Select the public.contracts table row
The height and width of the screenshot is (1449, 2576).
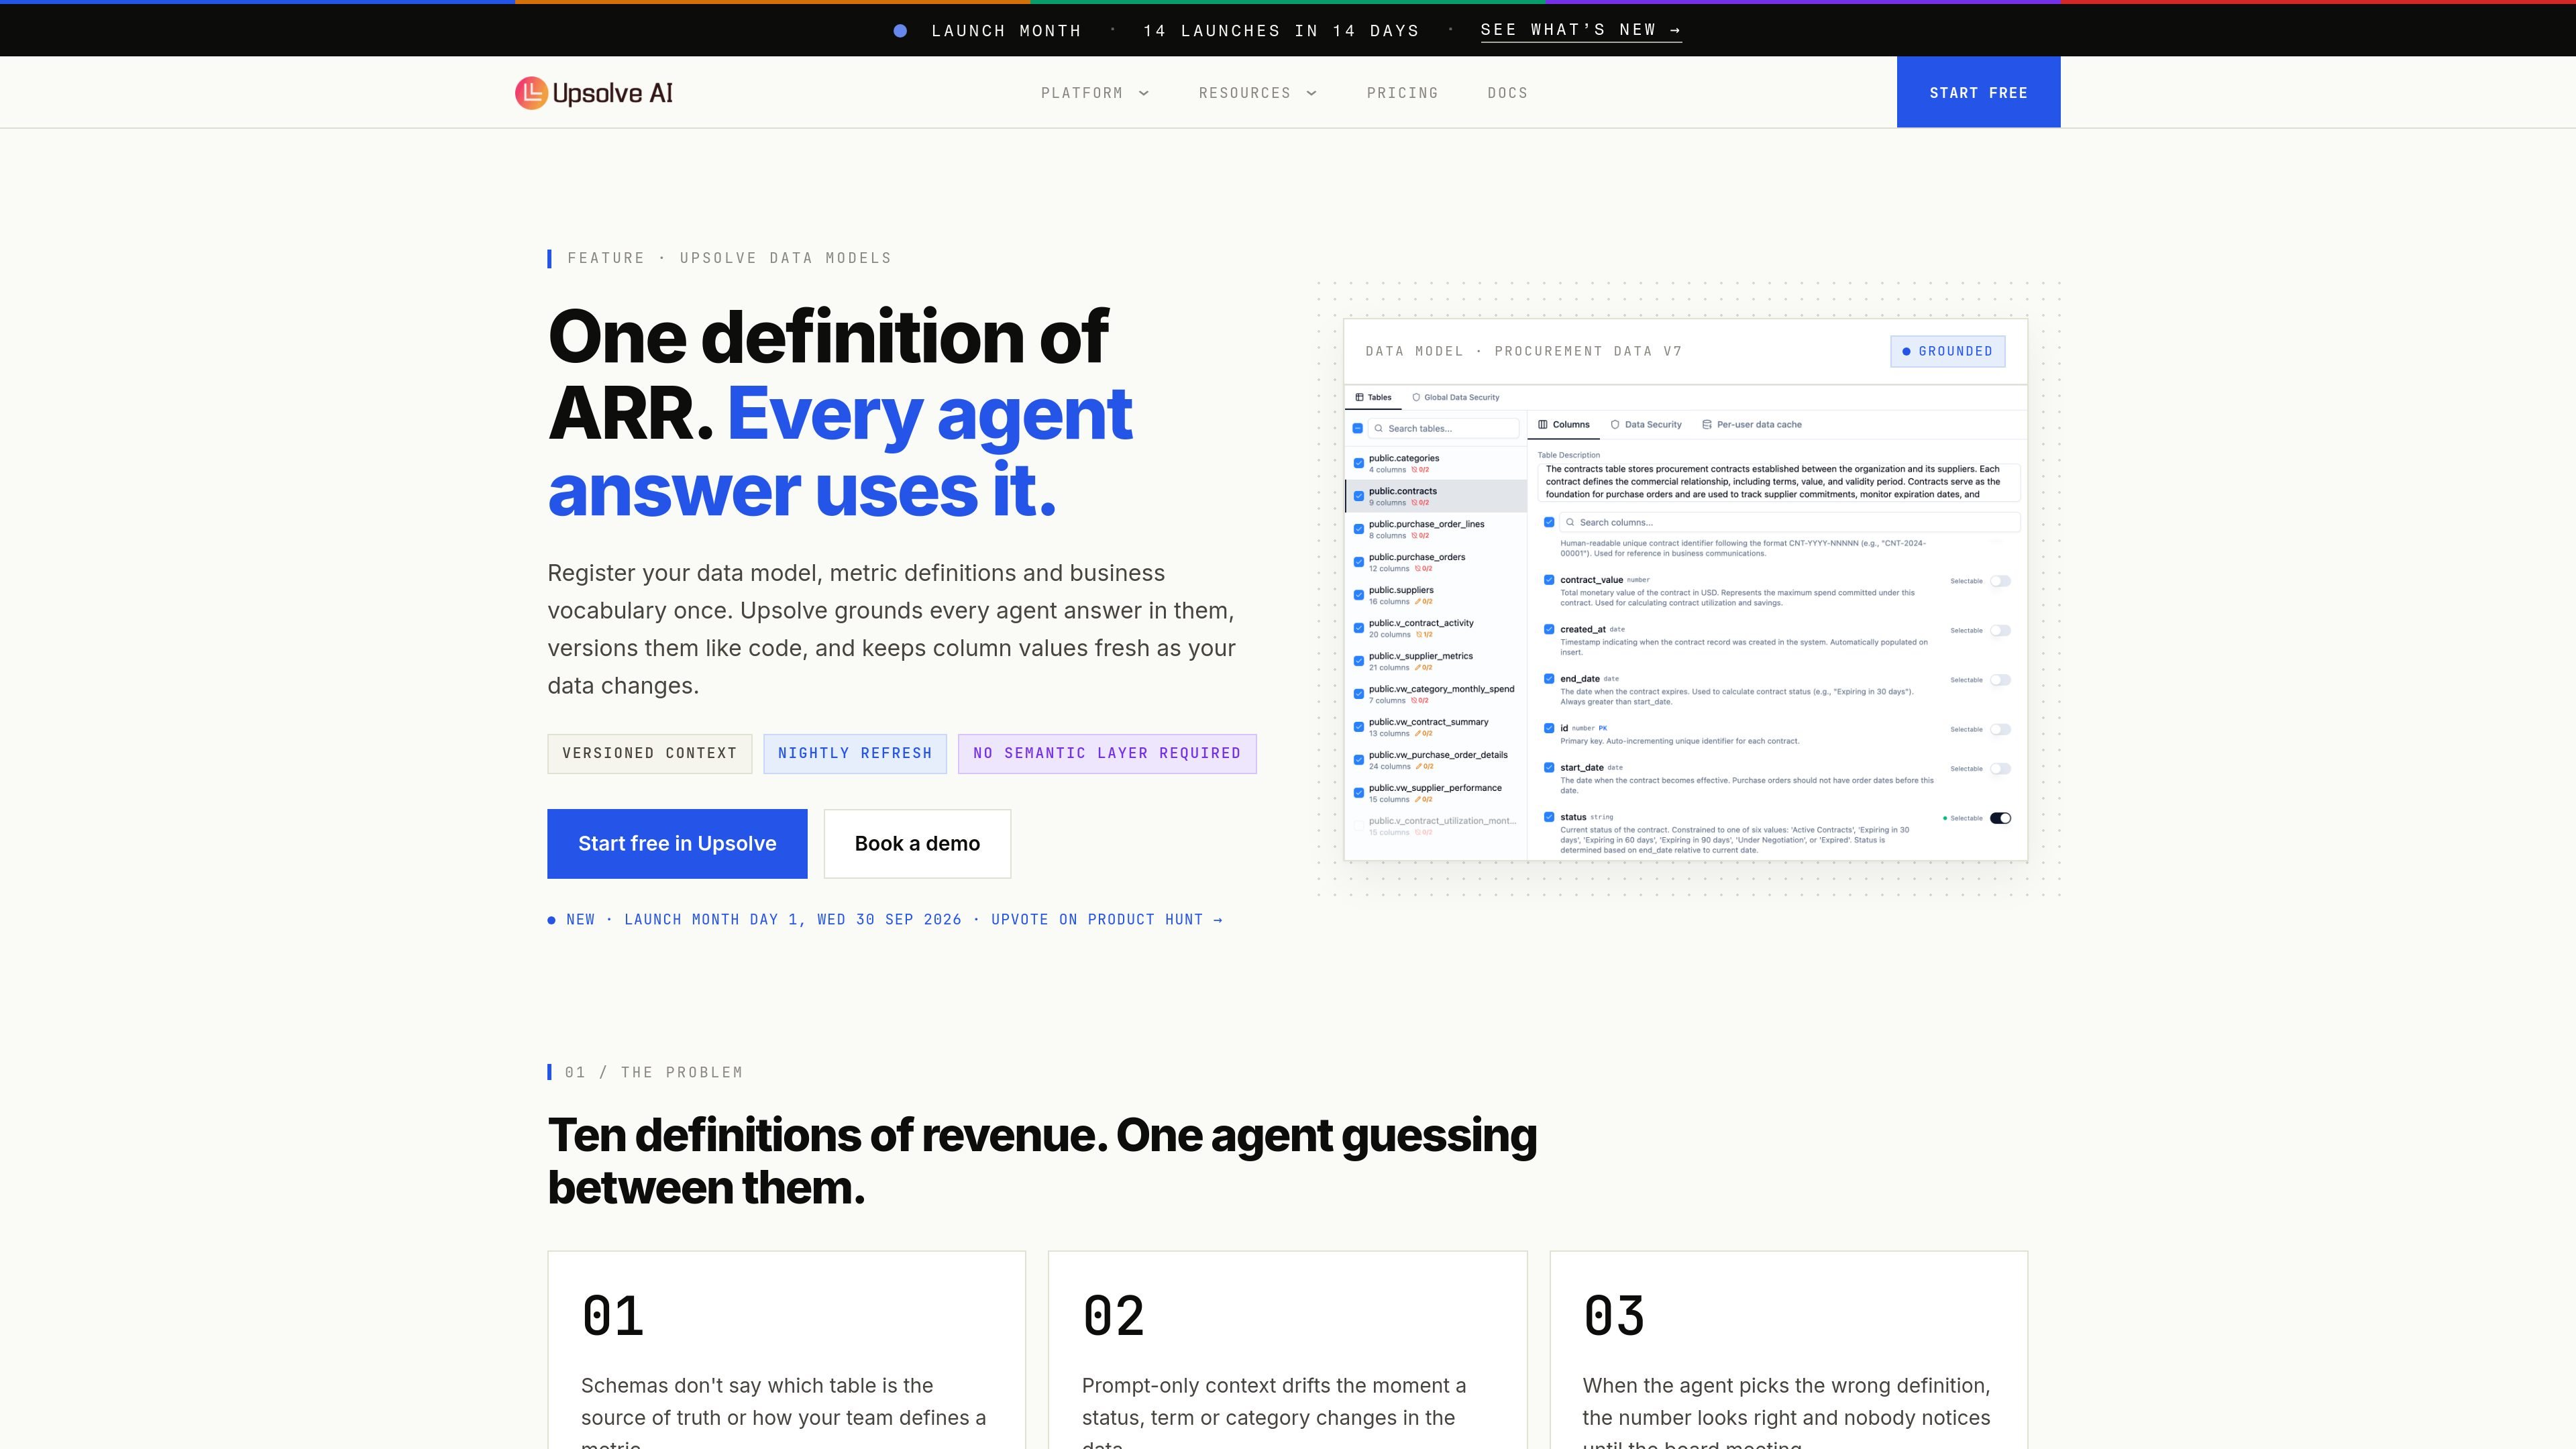1436,496
